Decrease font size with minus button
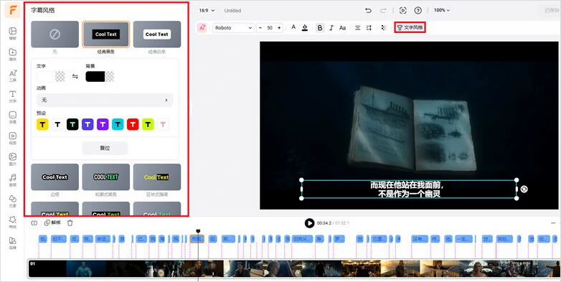The height and width of the screenshot is (282, 561). [x=260, y=27]
